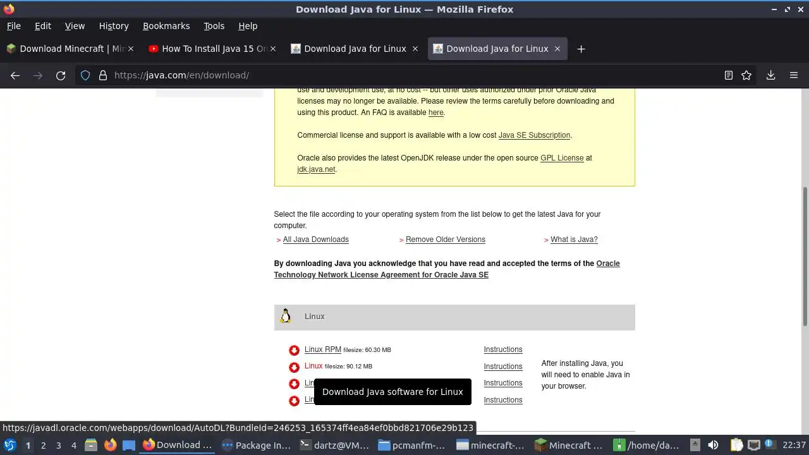Switch to virtual desktop 3
Screen dimensions: 809x455
pos(58,445)
